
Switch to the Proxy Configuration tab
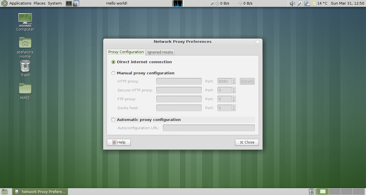point(126,52)
